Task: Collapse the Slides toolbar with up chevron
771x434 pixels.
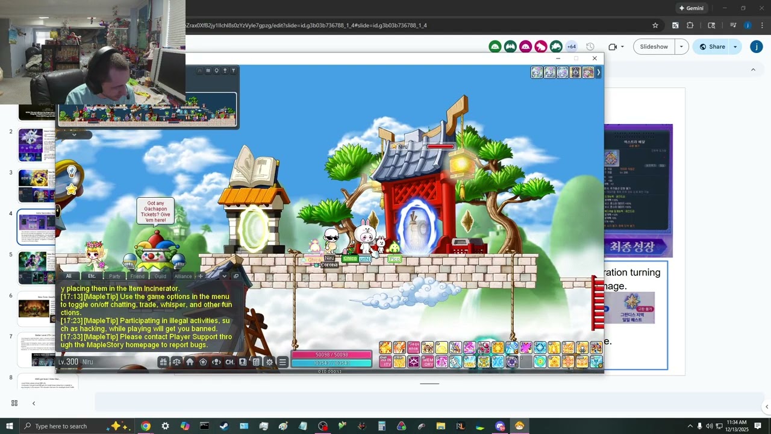Action: coord(753,70)
